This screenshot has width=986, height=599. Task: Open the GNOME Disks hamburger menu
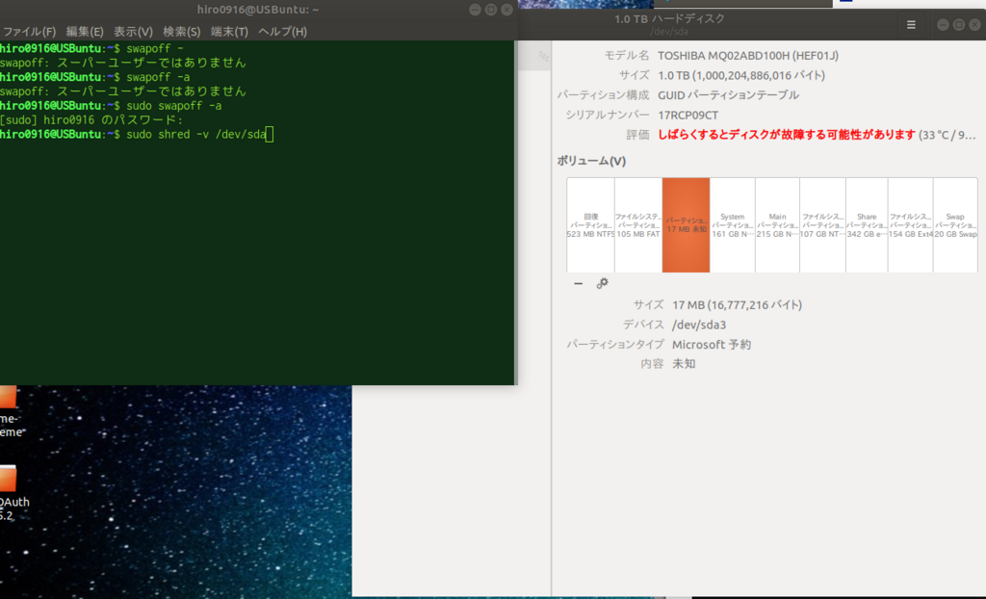[x=910, y=24]
